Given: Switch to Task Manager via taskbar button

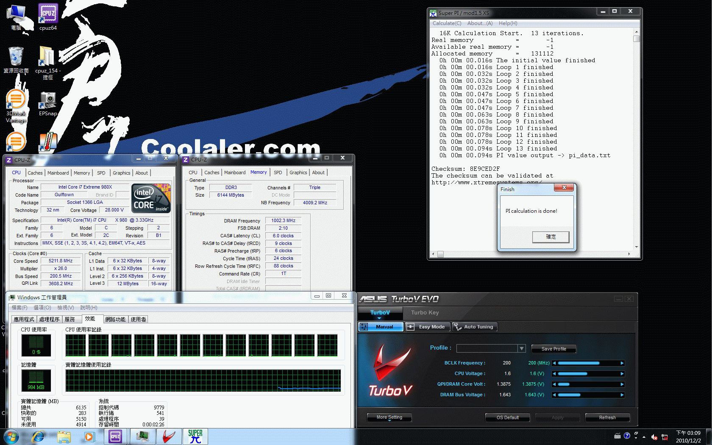Looking at the screenshot, I should pyautogui.click(x=142, y=437).
